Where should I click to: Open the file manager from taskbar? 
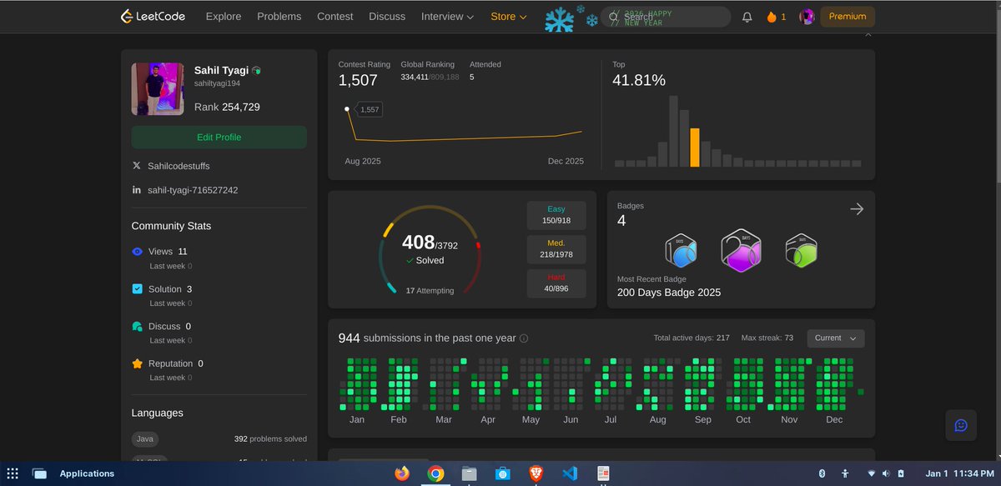pyautogui.click(x=469, y=473)
